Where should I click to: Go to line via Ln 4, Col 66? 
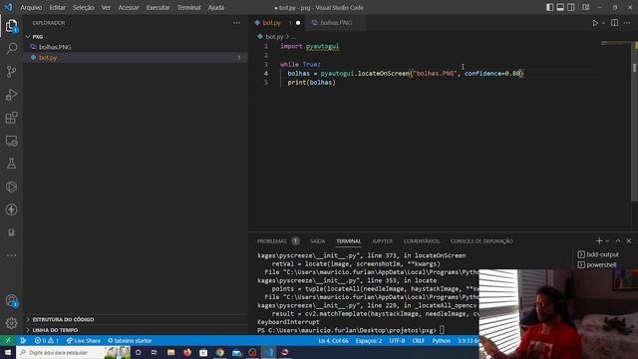333,341
